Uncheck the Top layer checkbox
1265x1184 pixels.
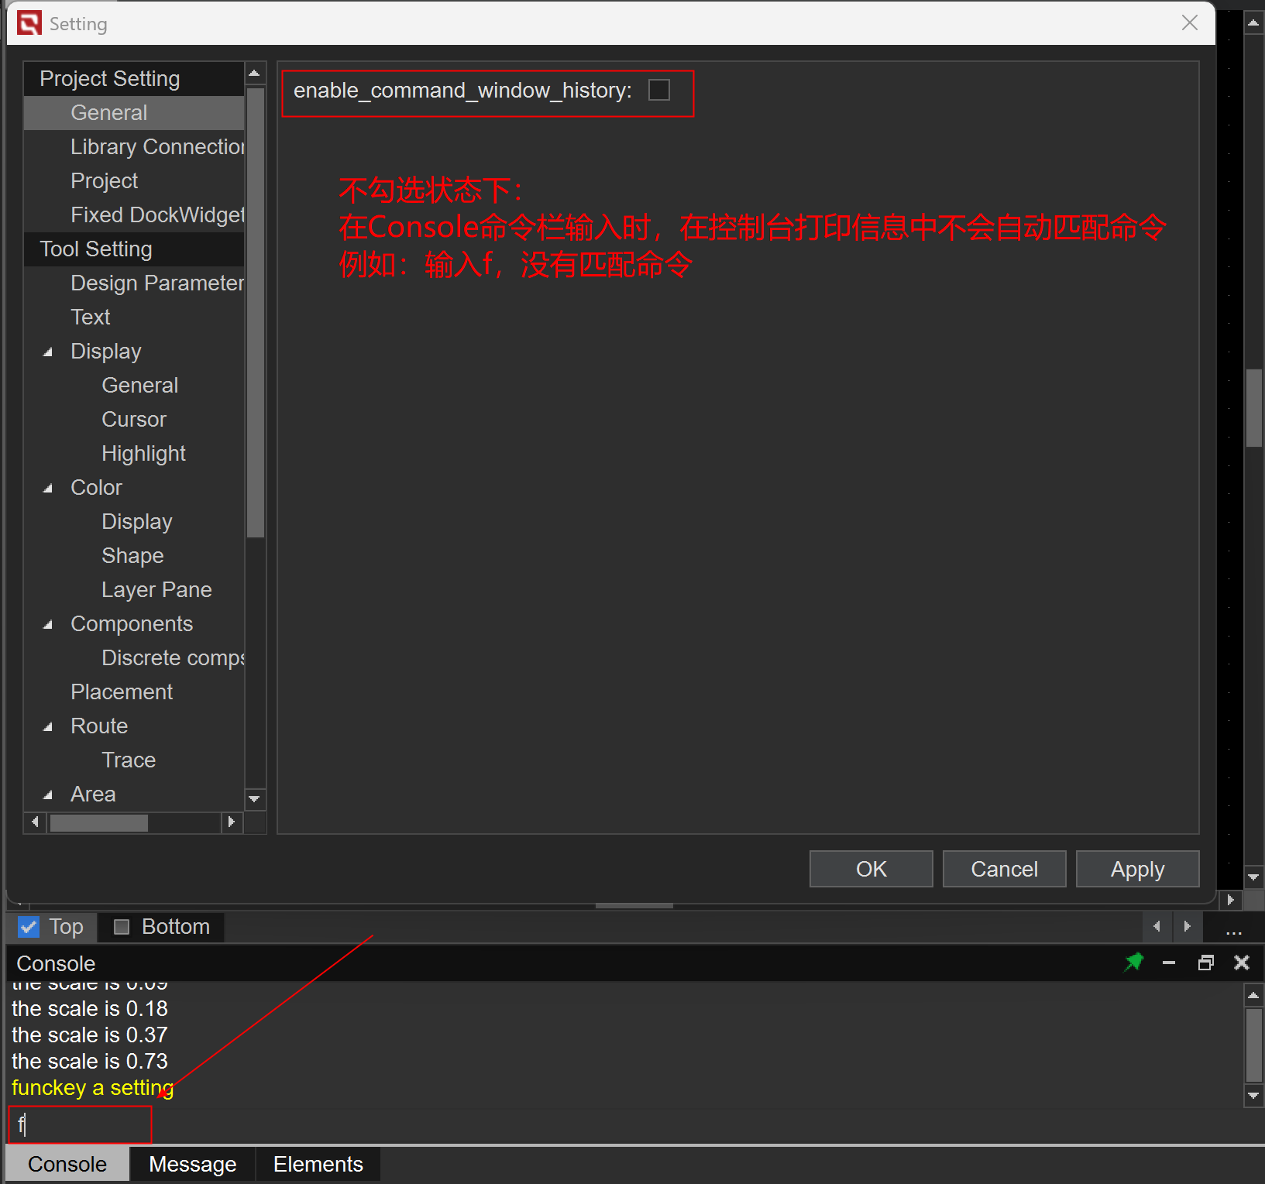(29, 927)
